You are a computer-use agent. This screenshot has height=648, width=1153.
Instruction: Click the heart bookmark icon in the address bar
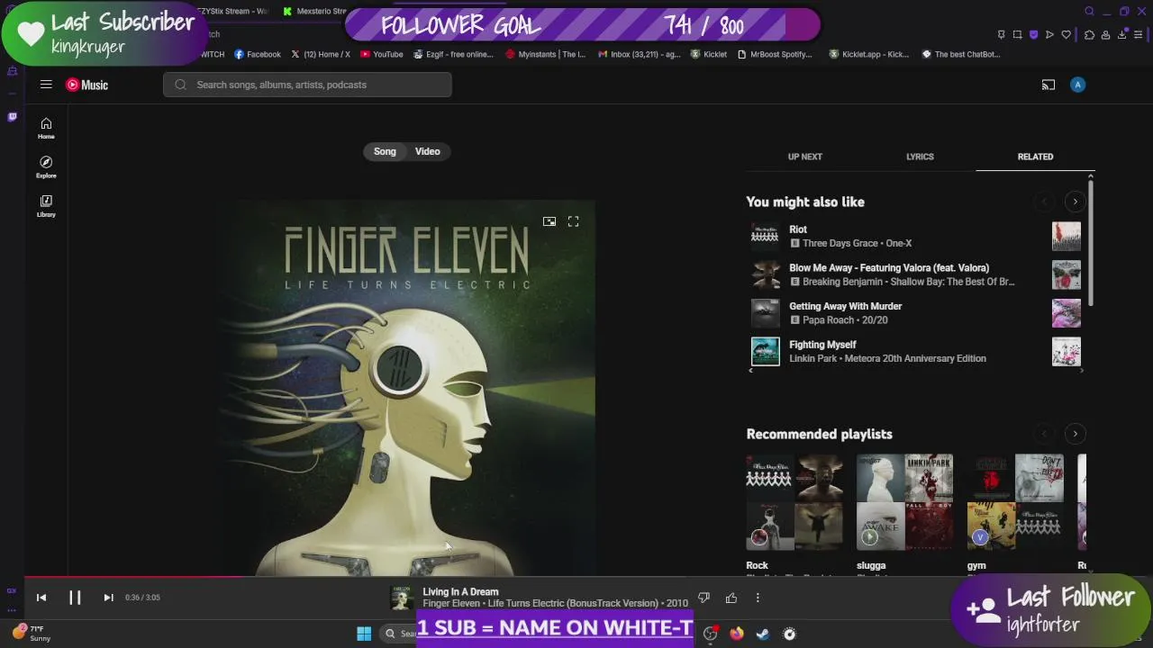[1066, 34]
